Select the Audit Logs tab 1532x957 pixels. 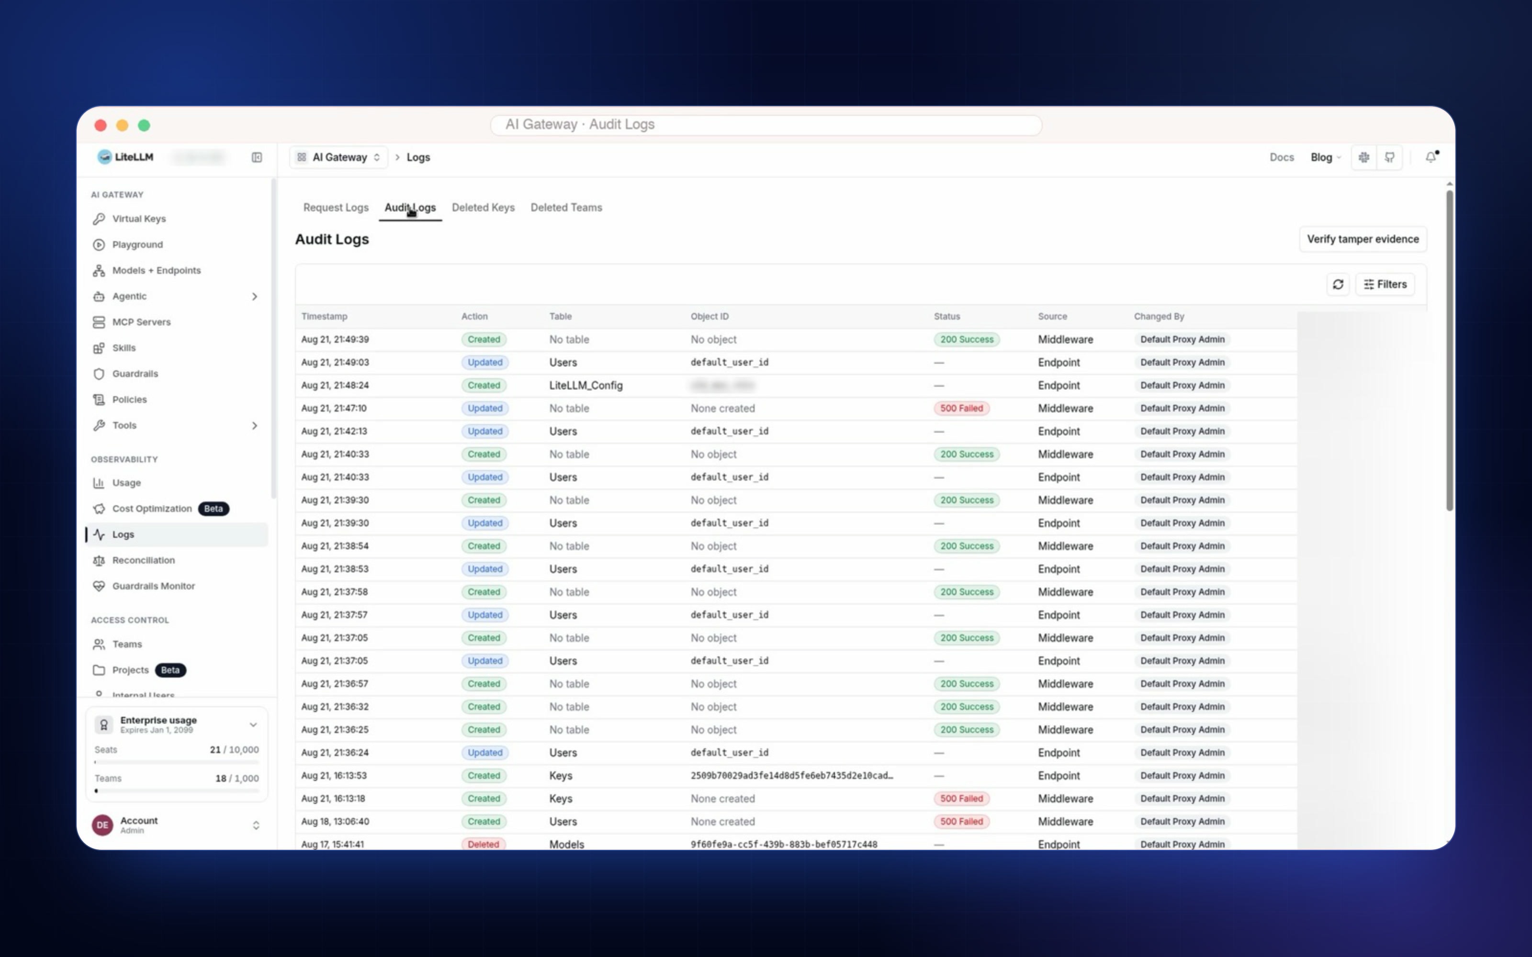click(410, 208)
